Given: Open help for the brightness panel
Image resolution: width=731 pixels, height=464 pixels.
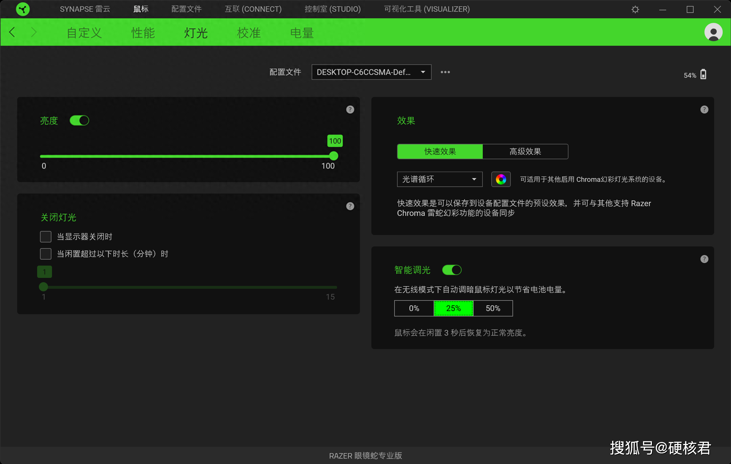Looking at the screenshot, I should click(x=350, y=109).
